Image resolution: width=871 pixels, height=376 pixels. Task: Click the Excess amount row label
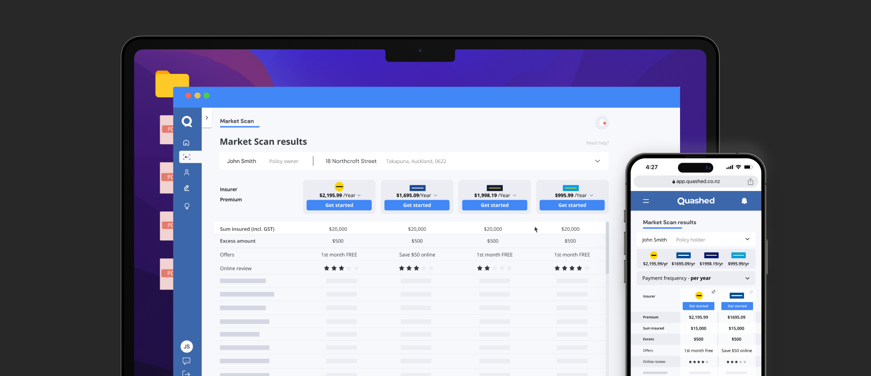pos(238,241)
